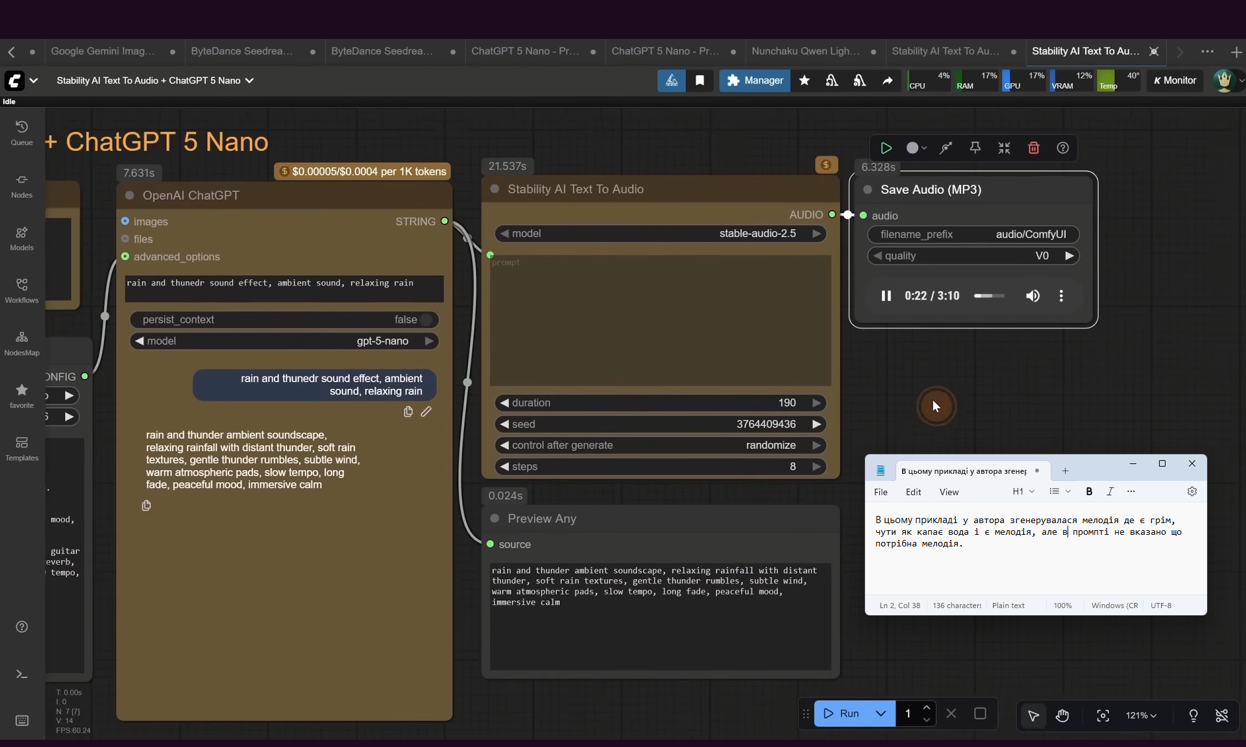
Task: Copy the ChatGPT response with the copy icon
Action: 146,506
